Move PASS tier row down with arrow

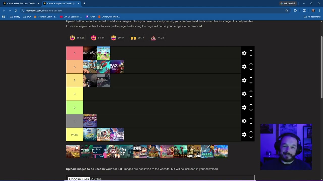click(251, 137)
